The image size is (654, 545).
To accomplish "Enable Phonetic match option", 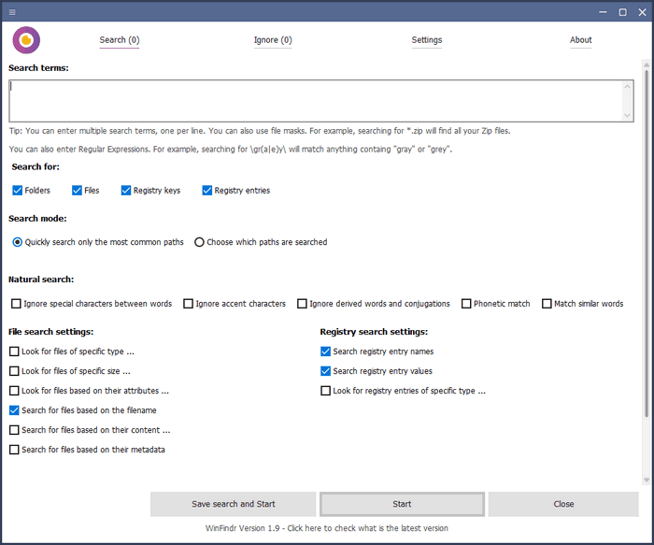I will tap(466, 304).
